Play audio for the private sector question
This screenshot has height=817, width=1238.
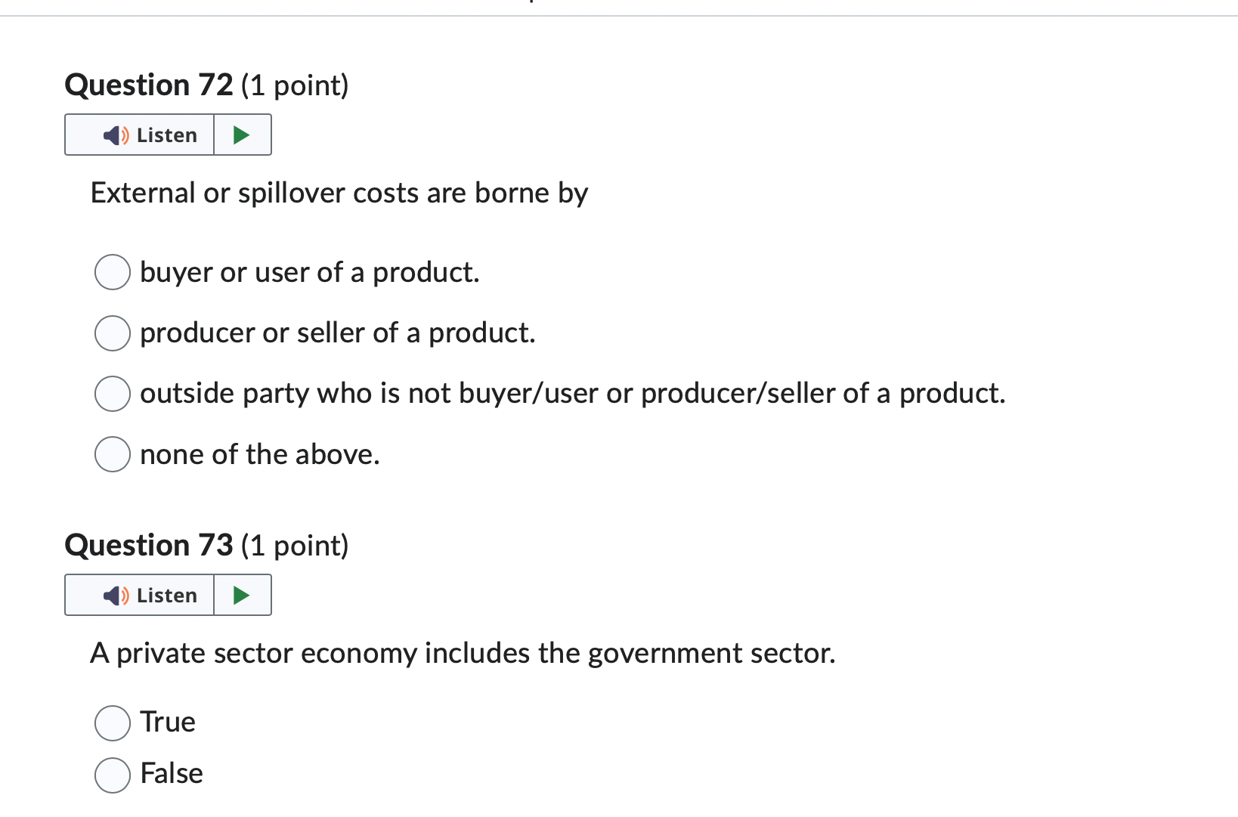(x=242, y=595)
